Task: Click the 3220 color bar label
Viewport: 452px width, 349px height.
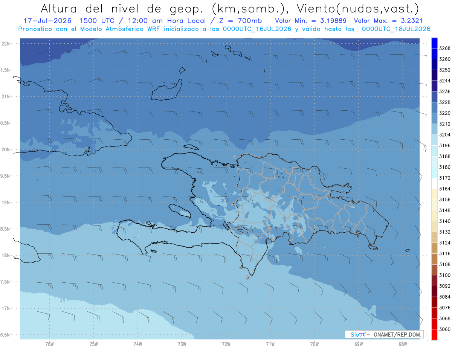Action: click(x=444, y=113)
